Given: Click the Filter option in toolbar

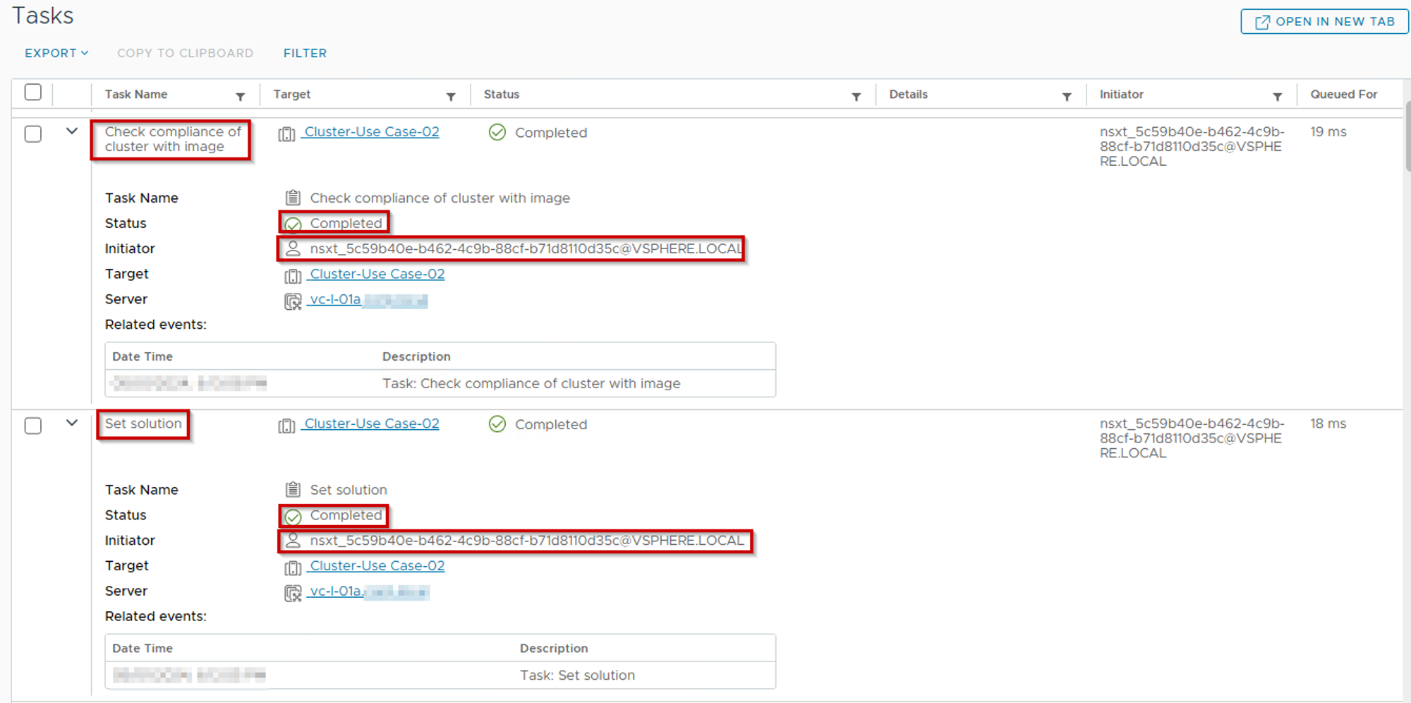Looking at the screenshot, I should [x=305, y=53].
